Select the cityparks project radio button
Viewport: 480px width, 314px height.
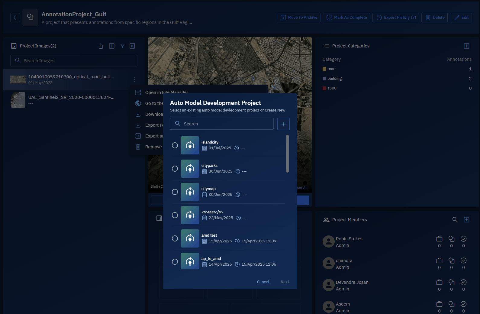tap(175, 169)
